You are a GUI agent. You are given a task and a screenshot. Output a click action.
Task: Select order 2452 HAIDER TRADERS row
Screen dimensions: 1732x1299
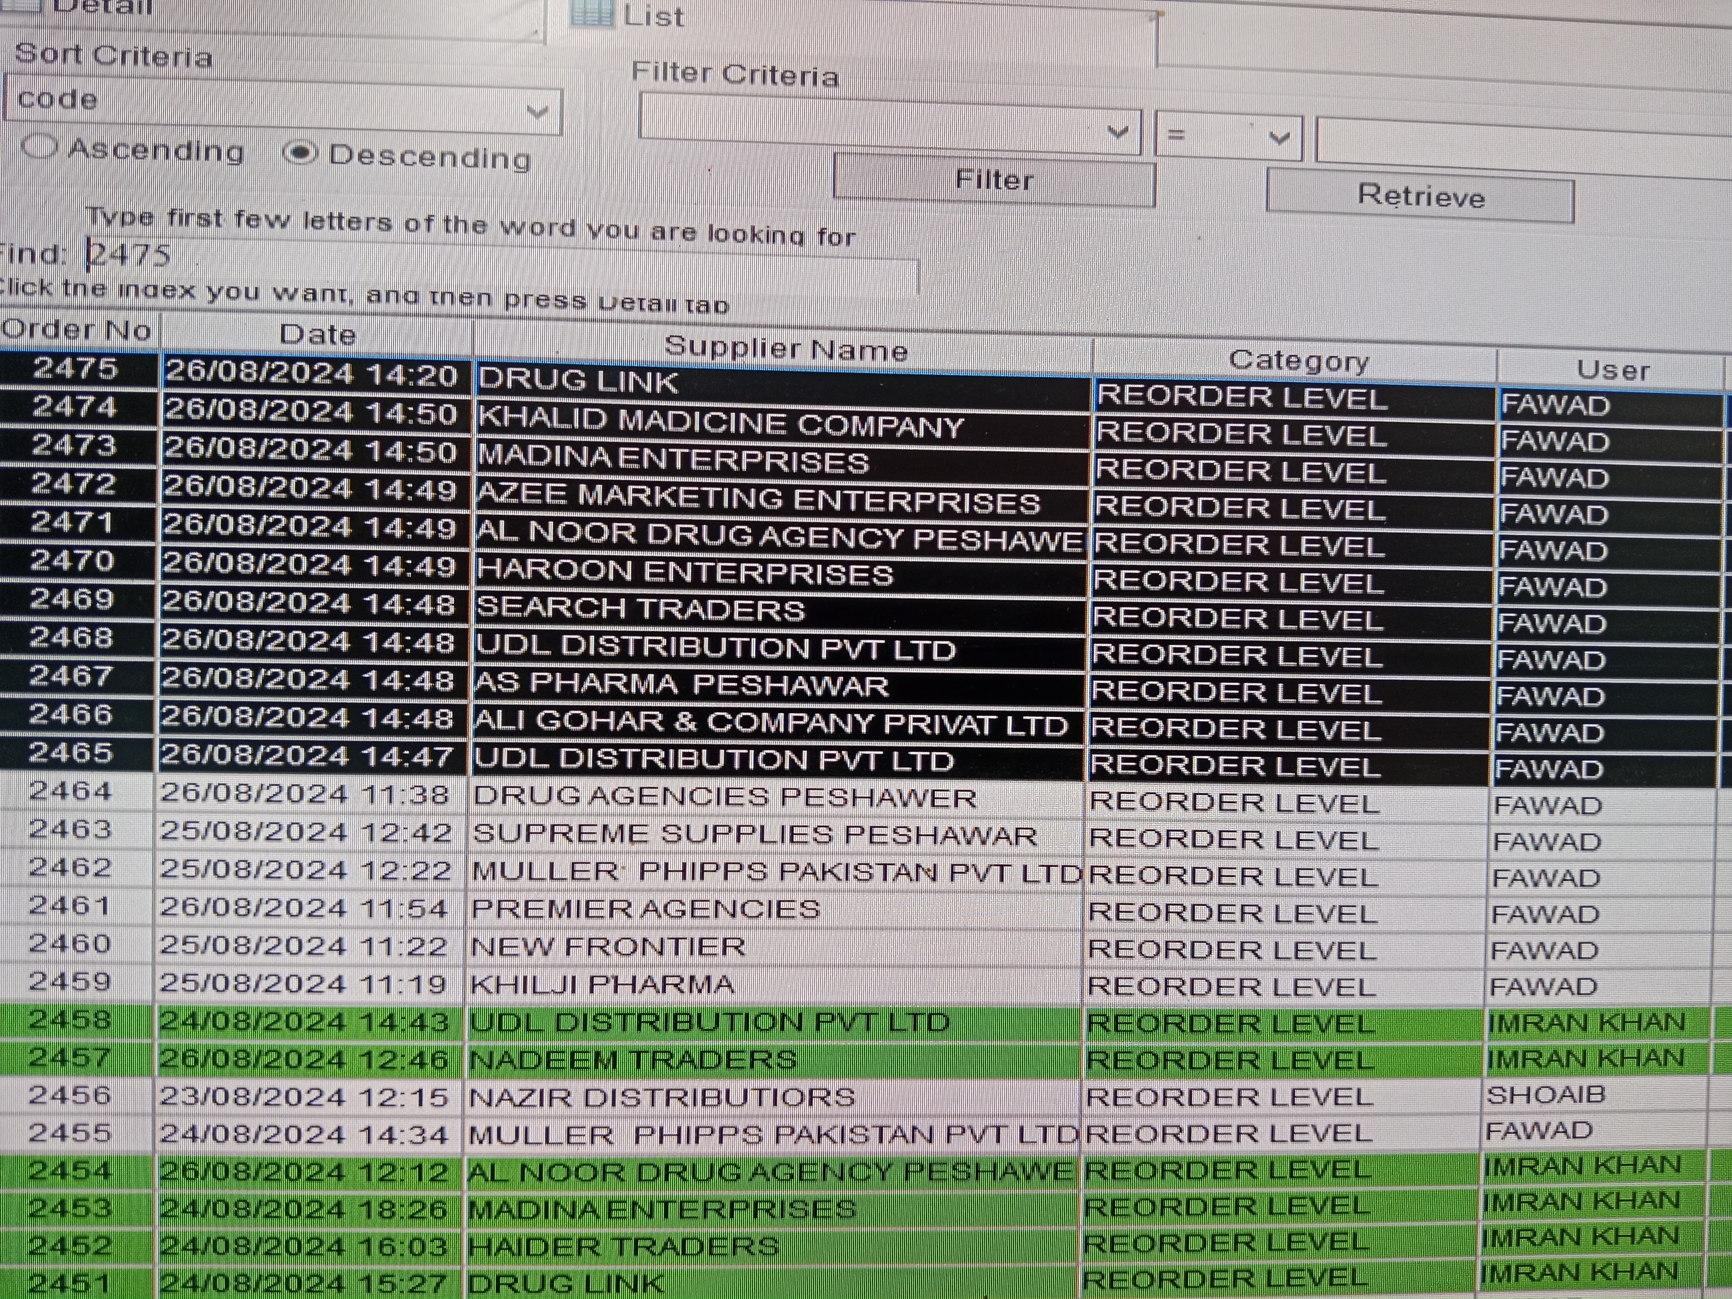coord(622,1246)
